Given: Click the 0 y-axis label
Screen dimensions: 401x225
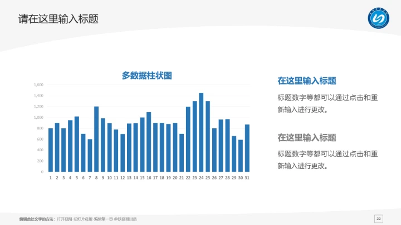Looking at the screenshot, I should tap(42, 172).
